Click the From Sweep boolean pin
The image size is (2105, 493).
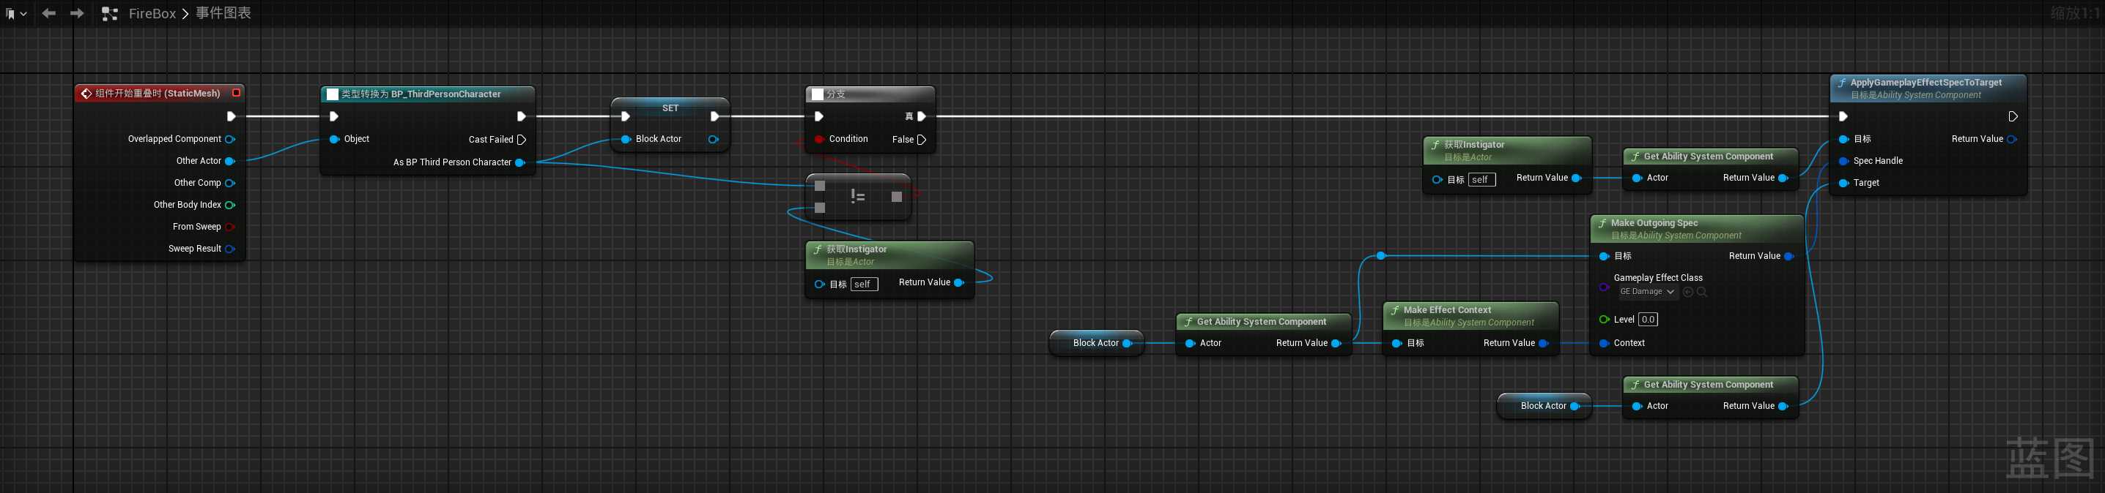(229, 227)
